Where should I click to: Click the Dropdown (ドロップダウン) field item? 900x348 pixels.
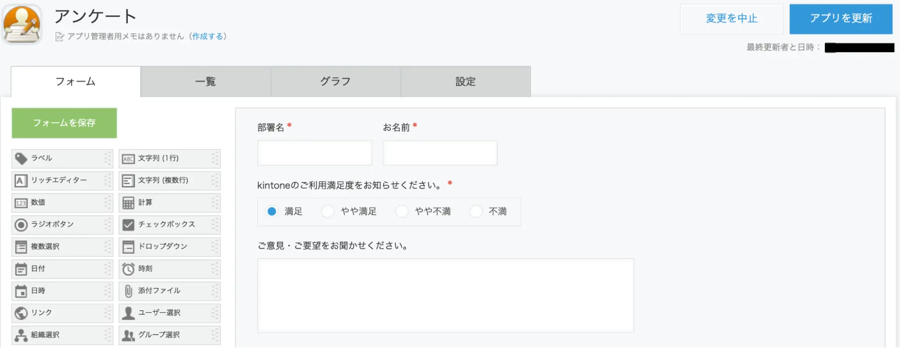point(169,247)
